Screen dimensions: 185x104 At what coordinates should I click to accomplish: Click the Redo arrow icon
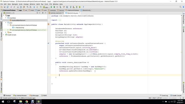click(x=14, y=7)
